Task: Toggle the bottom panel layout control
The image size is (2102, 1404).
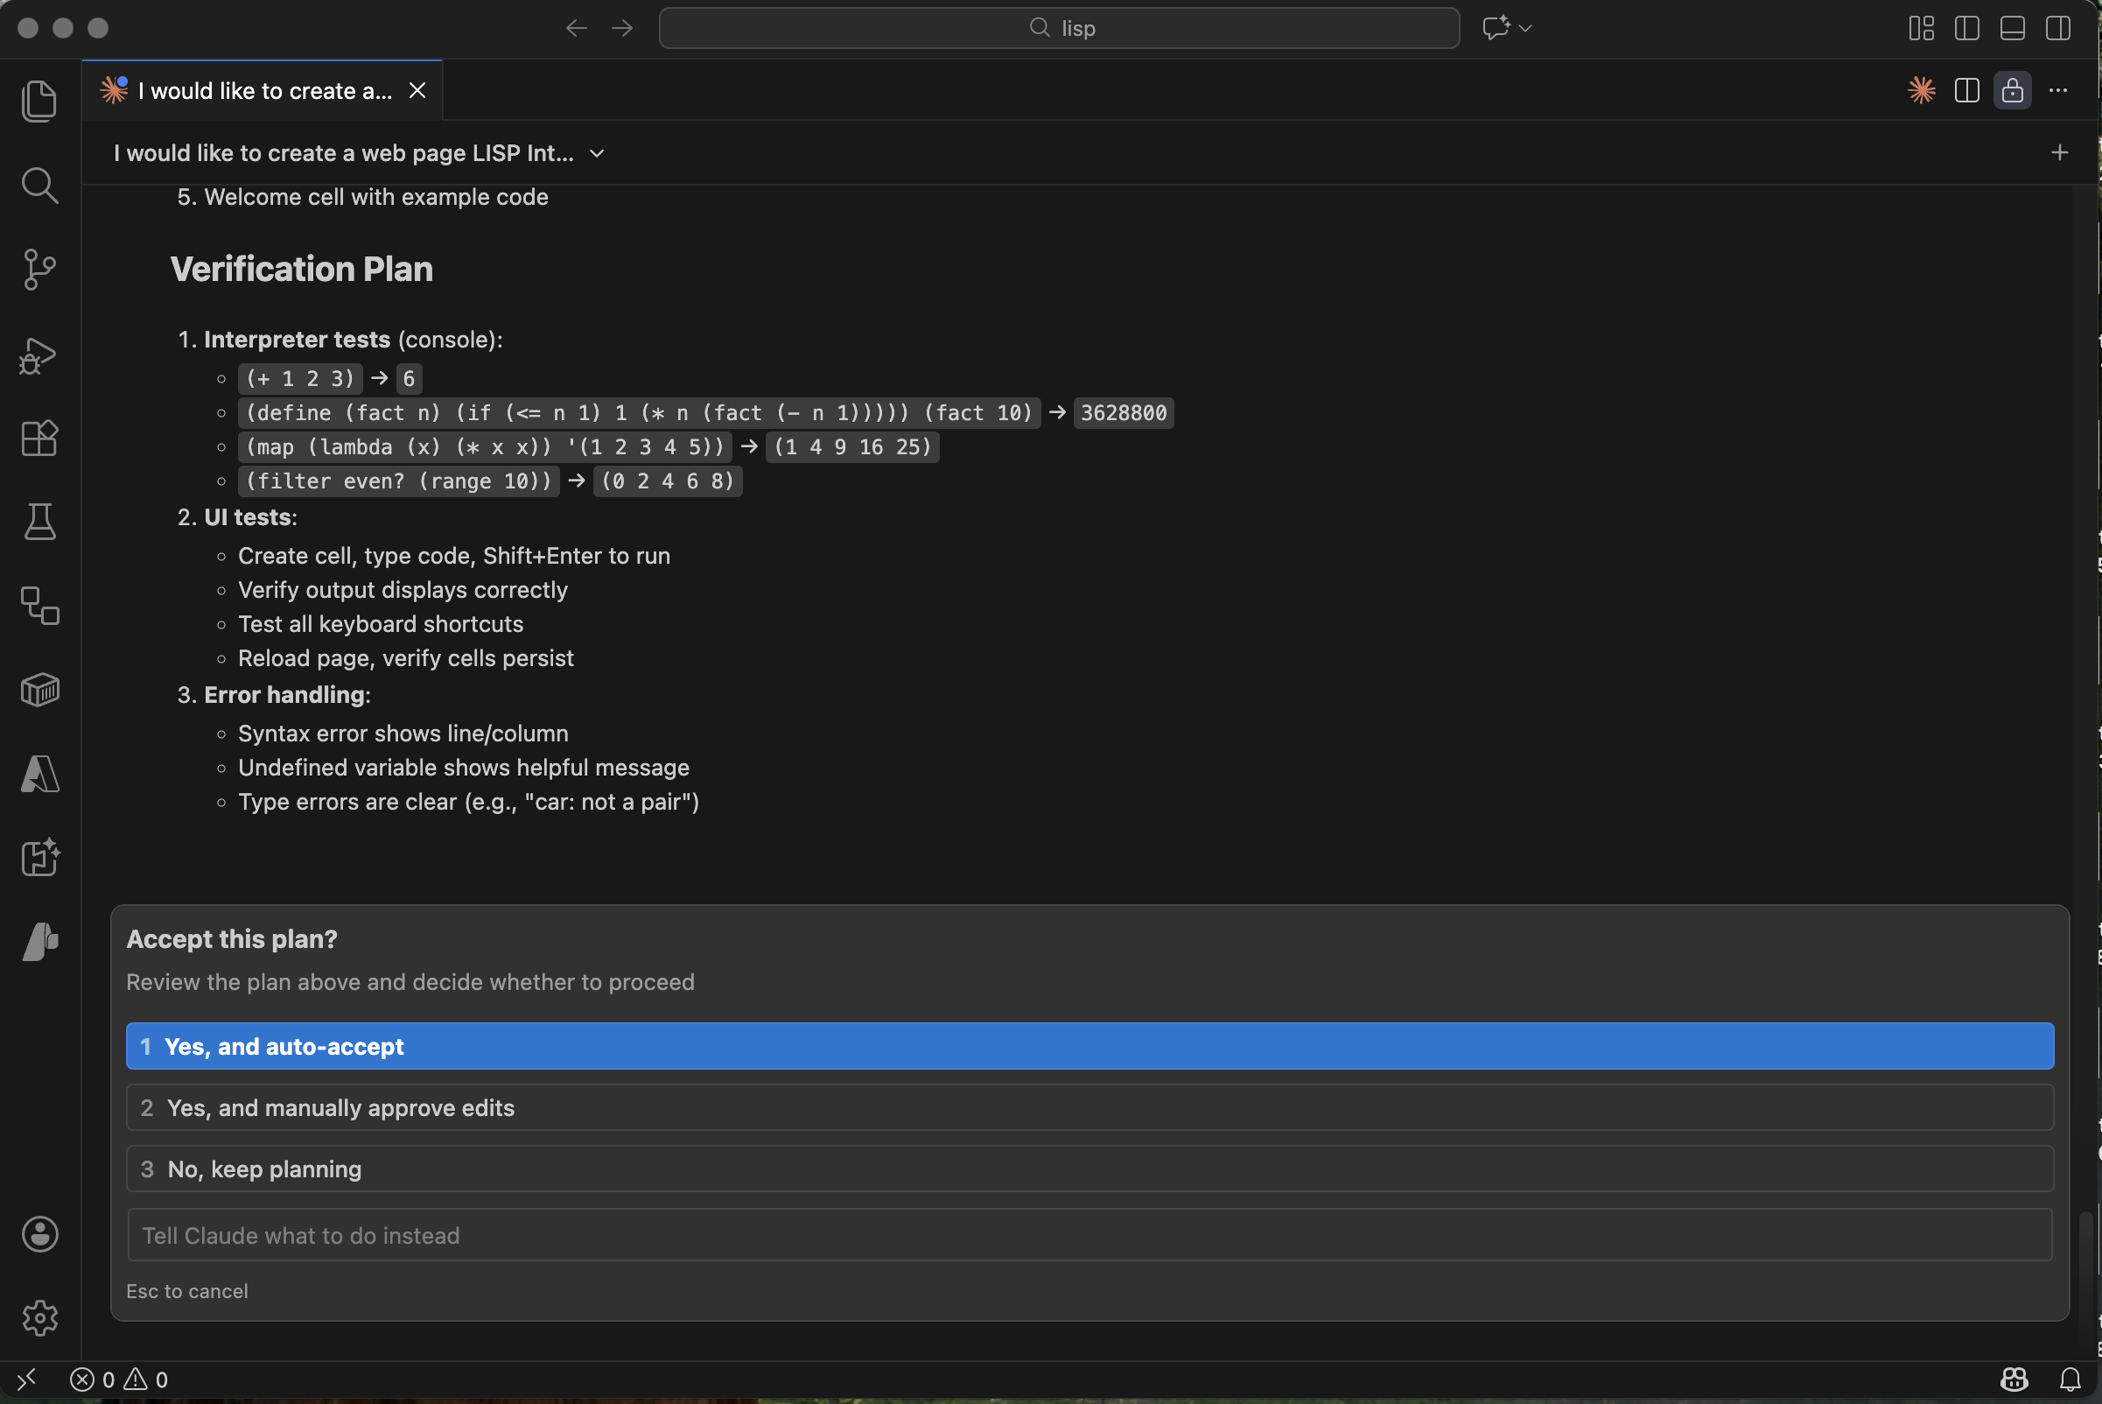Action: click(x=2013, y=28)
